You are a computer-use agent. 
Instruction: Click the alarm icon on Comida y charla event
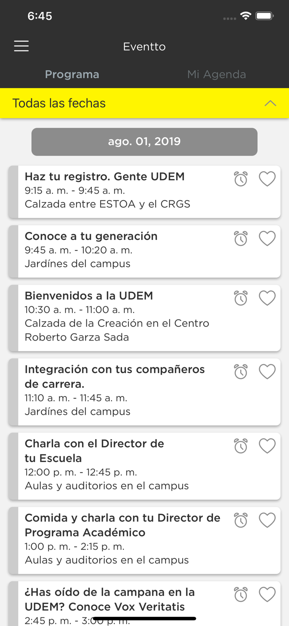point(241,520)
